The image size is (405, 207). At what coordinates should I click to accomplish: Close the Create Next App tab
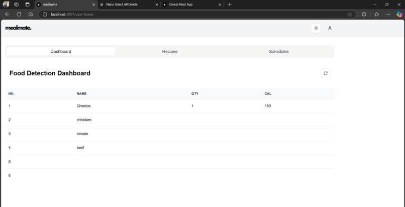click(220, 5)
